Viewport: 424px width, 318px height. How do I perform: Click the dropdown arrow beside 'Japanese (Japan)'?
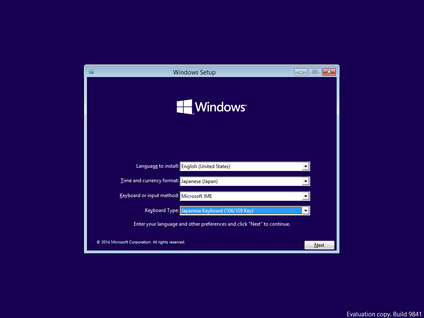point(306,181)
